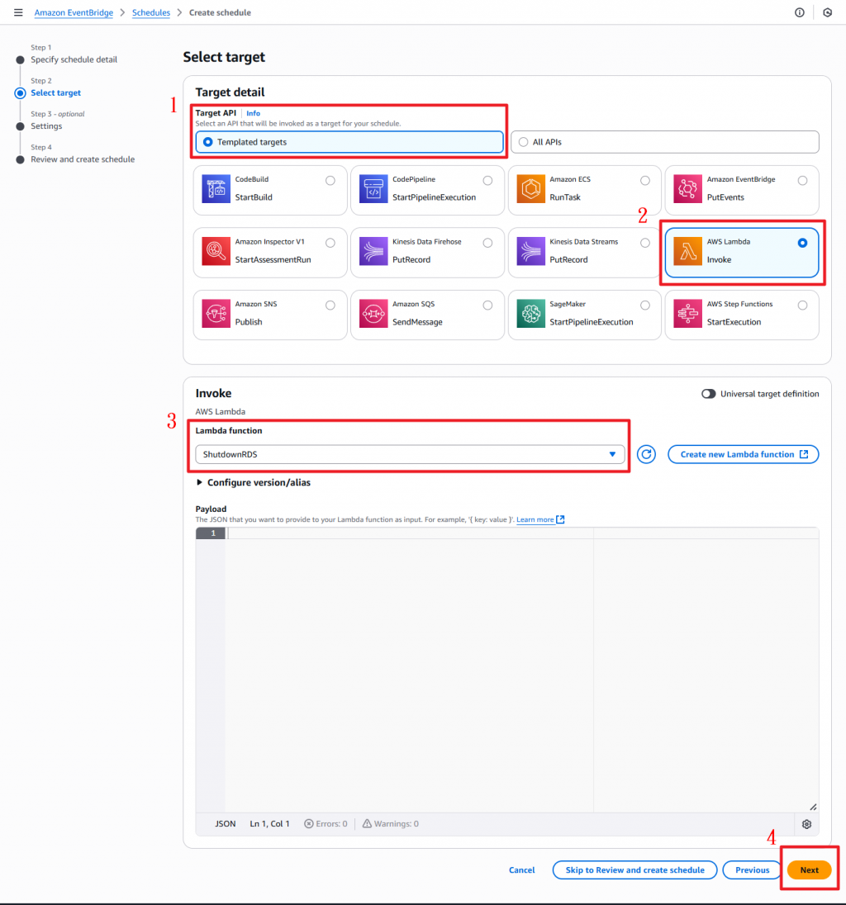Go to Step 1 Specify schedule detail
This screenshot has height=905, width=846.
(74, 59)
